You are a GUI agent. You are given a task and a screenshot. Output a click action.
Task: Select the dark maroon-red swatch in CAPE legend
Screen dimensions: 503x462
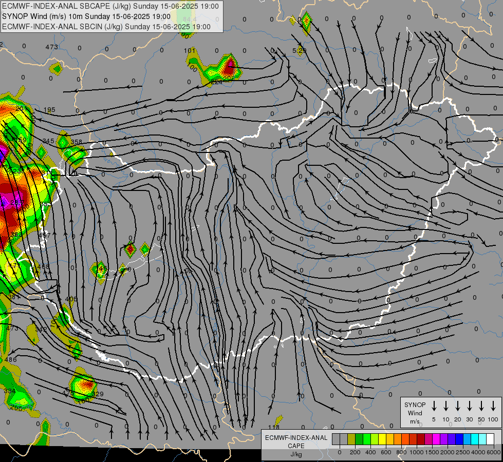[421, 439]
